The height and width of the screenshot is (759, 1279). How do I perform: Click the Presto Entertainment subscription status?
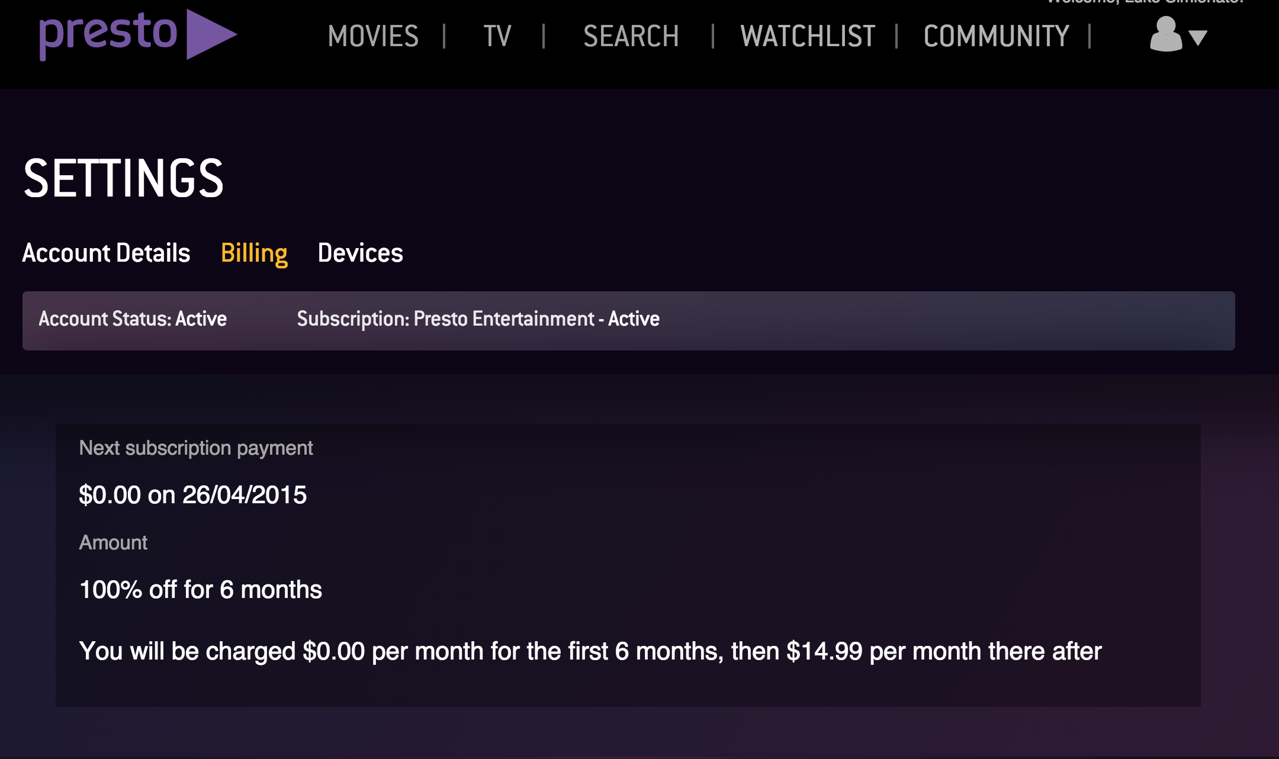pyautogui.click(x=478, y=319)
